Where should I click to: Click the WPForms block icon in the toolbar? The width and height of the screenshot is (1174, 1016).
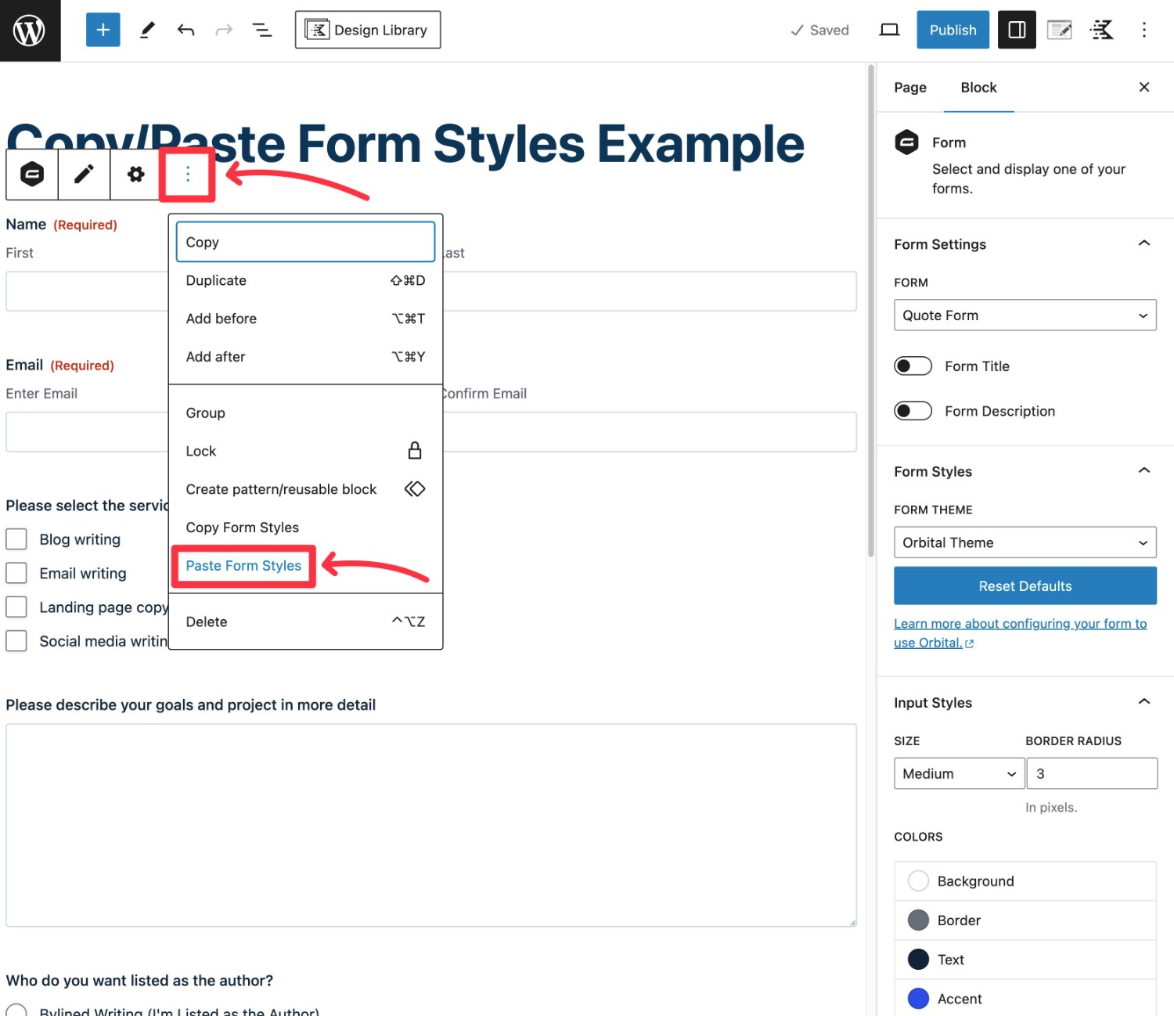31,174
